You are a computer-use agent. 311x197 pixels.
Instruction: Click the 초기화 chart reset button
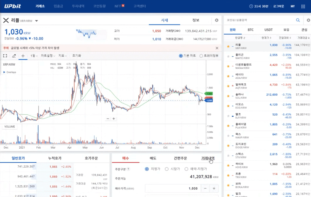[77, 56]
